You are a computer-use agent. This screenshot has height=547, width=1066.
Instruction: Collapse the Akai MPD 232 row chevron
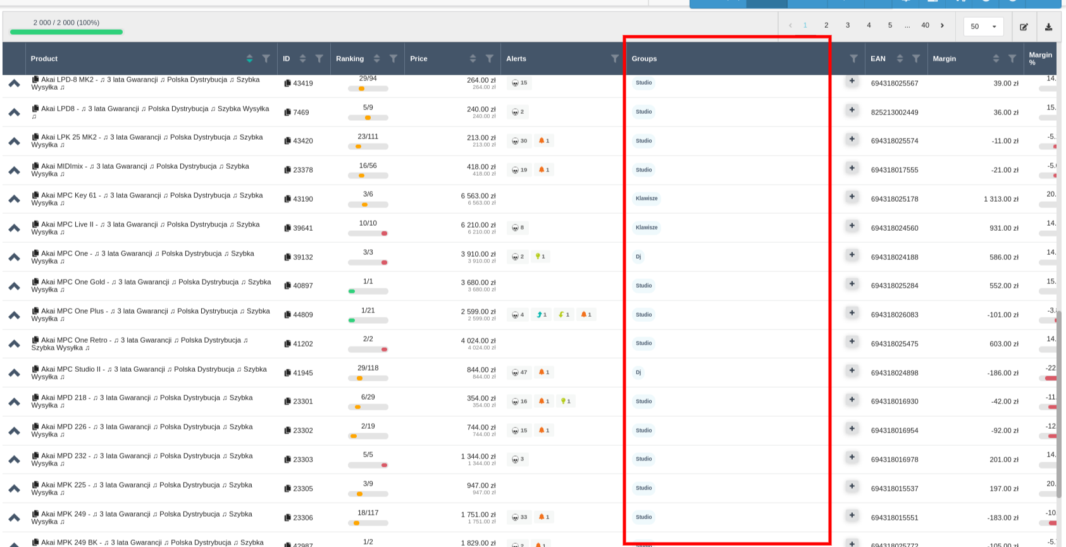tap(14, 460)
